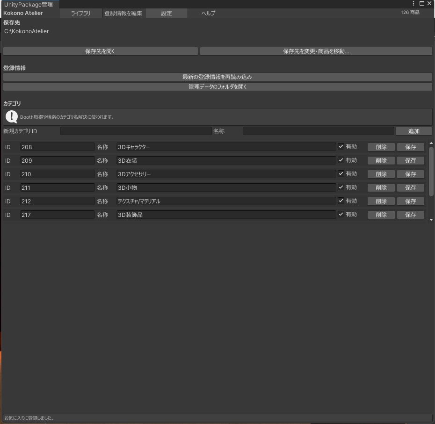
Task: Toggle 有効 checkbox for 3D小物
Action: point(341,187)
